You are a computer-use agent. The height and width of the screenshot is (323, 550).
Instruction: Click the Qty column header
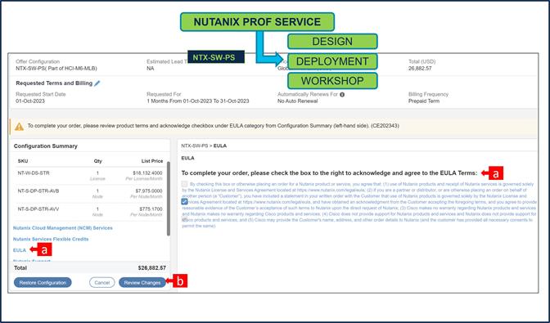pos(98,161)
